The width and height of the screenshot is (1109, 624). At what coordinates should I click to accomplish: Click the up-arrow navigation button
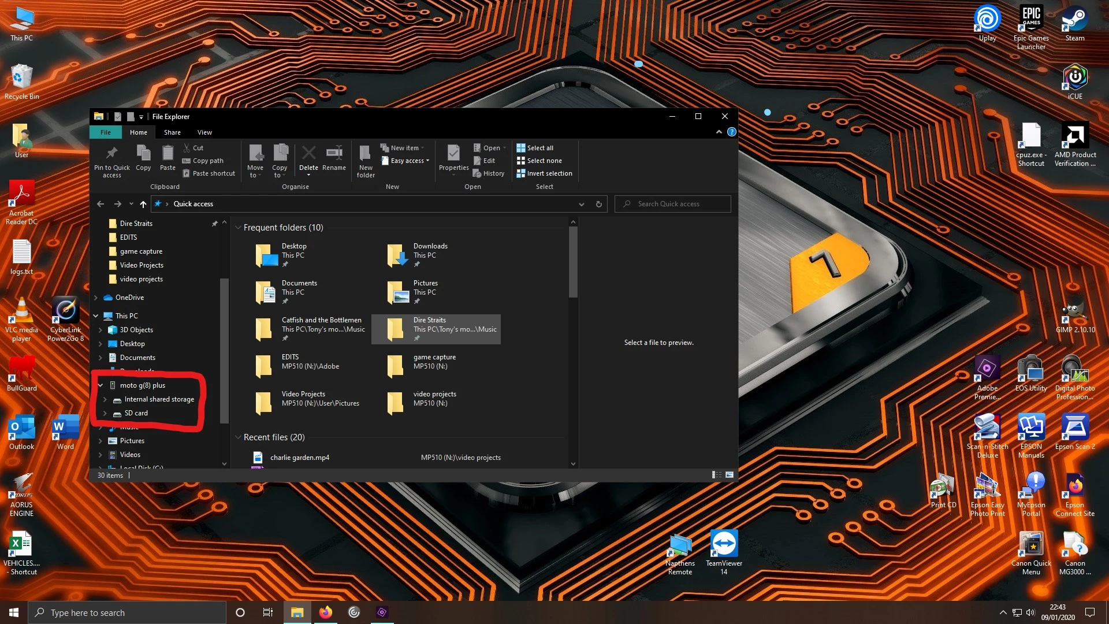tap(143, 204)
